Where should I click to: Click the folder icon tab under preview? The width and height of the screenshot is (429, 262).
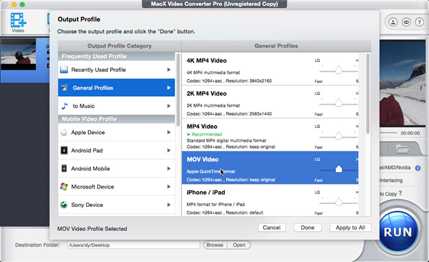pos(402,149)
